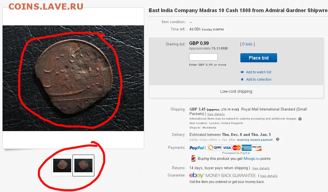The height and width of the screenshot is (192, 328).
Task: Click the Place bid button
Action: click(258, 58)
